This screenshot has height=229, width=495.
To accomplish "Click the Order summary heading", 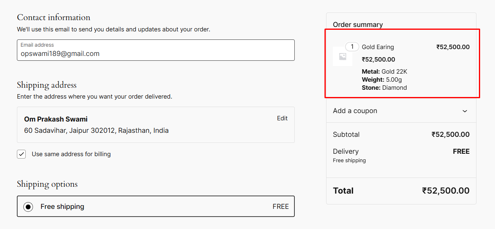I will point(358,25).
